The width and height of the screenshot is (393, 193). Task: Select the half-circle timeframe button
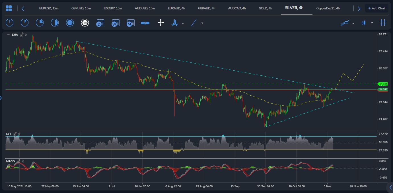pos(55,23)
